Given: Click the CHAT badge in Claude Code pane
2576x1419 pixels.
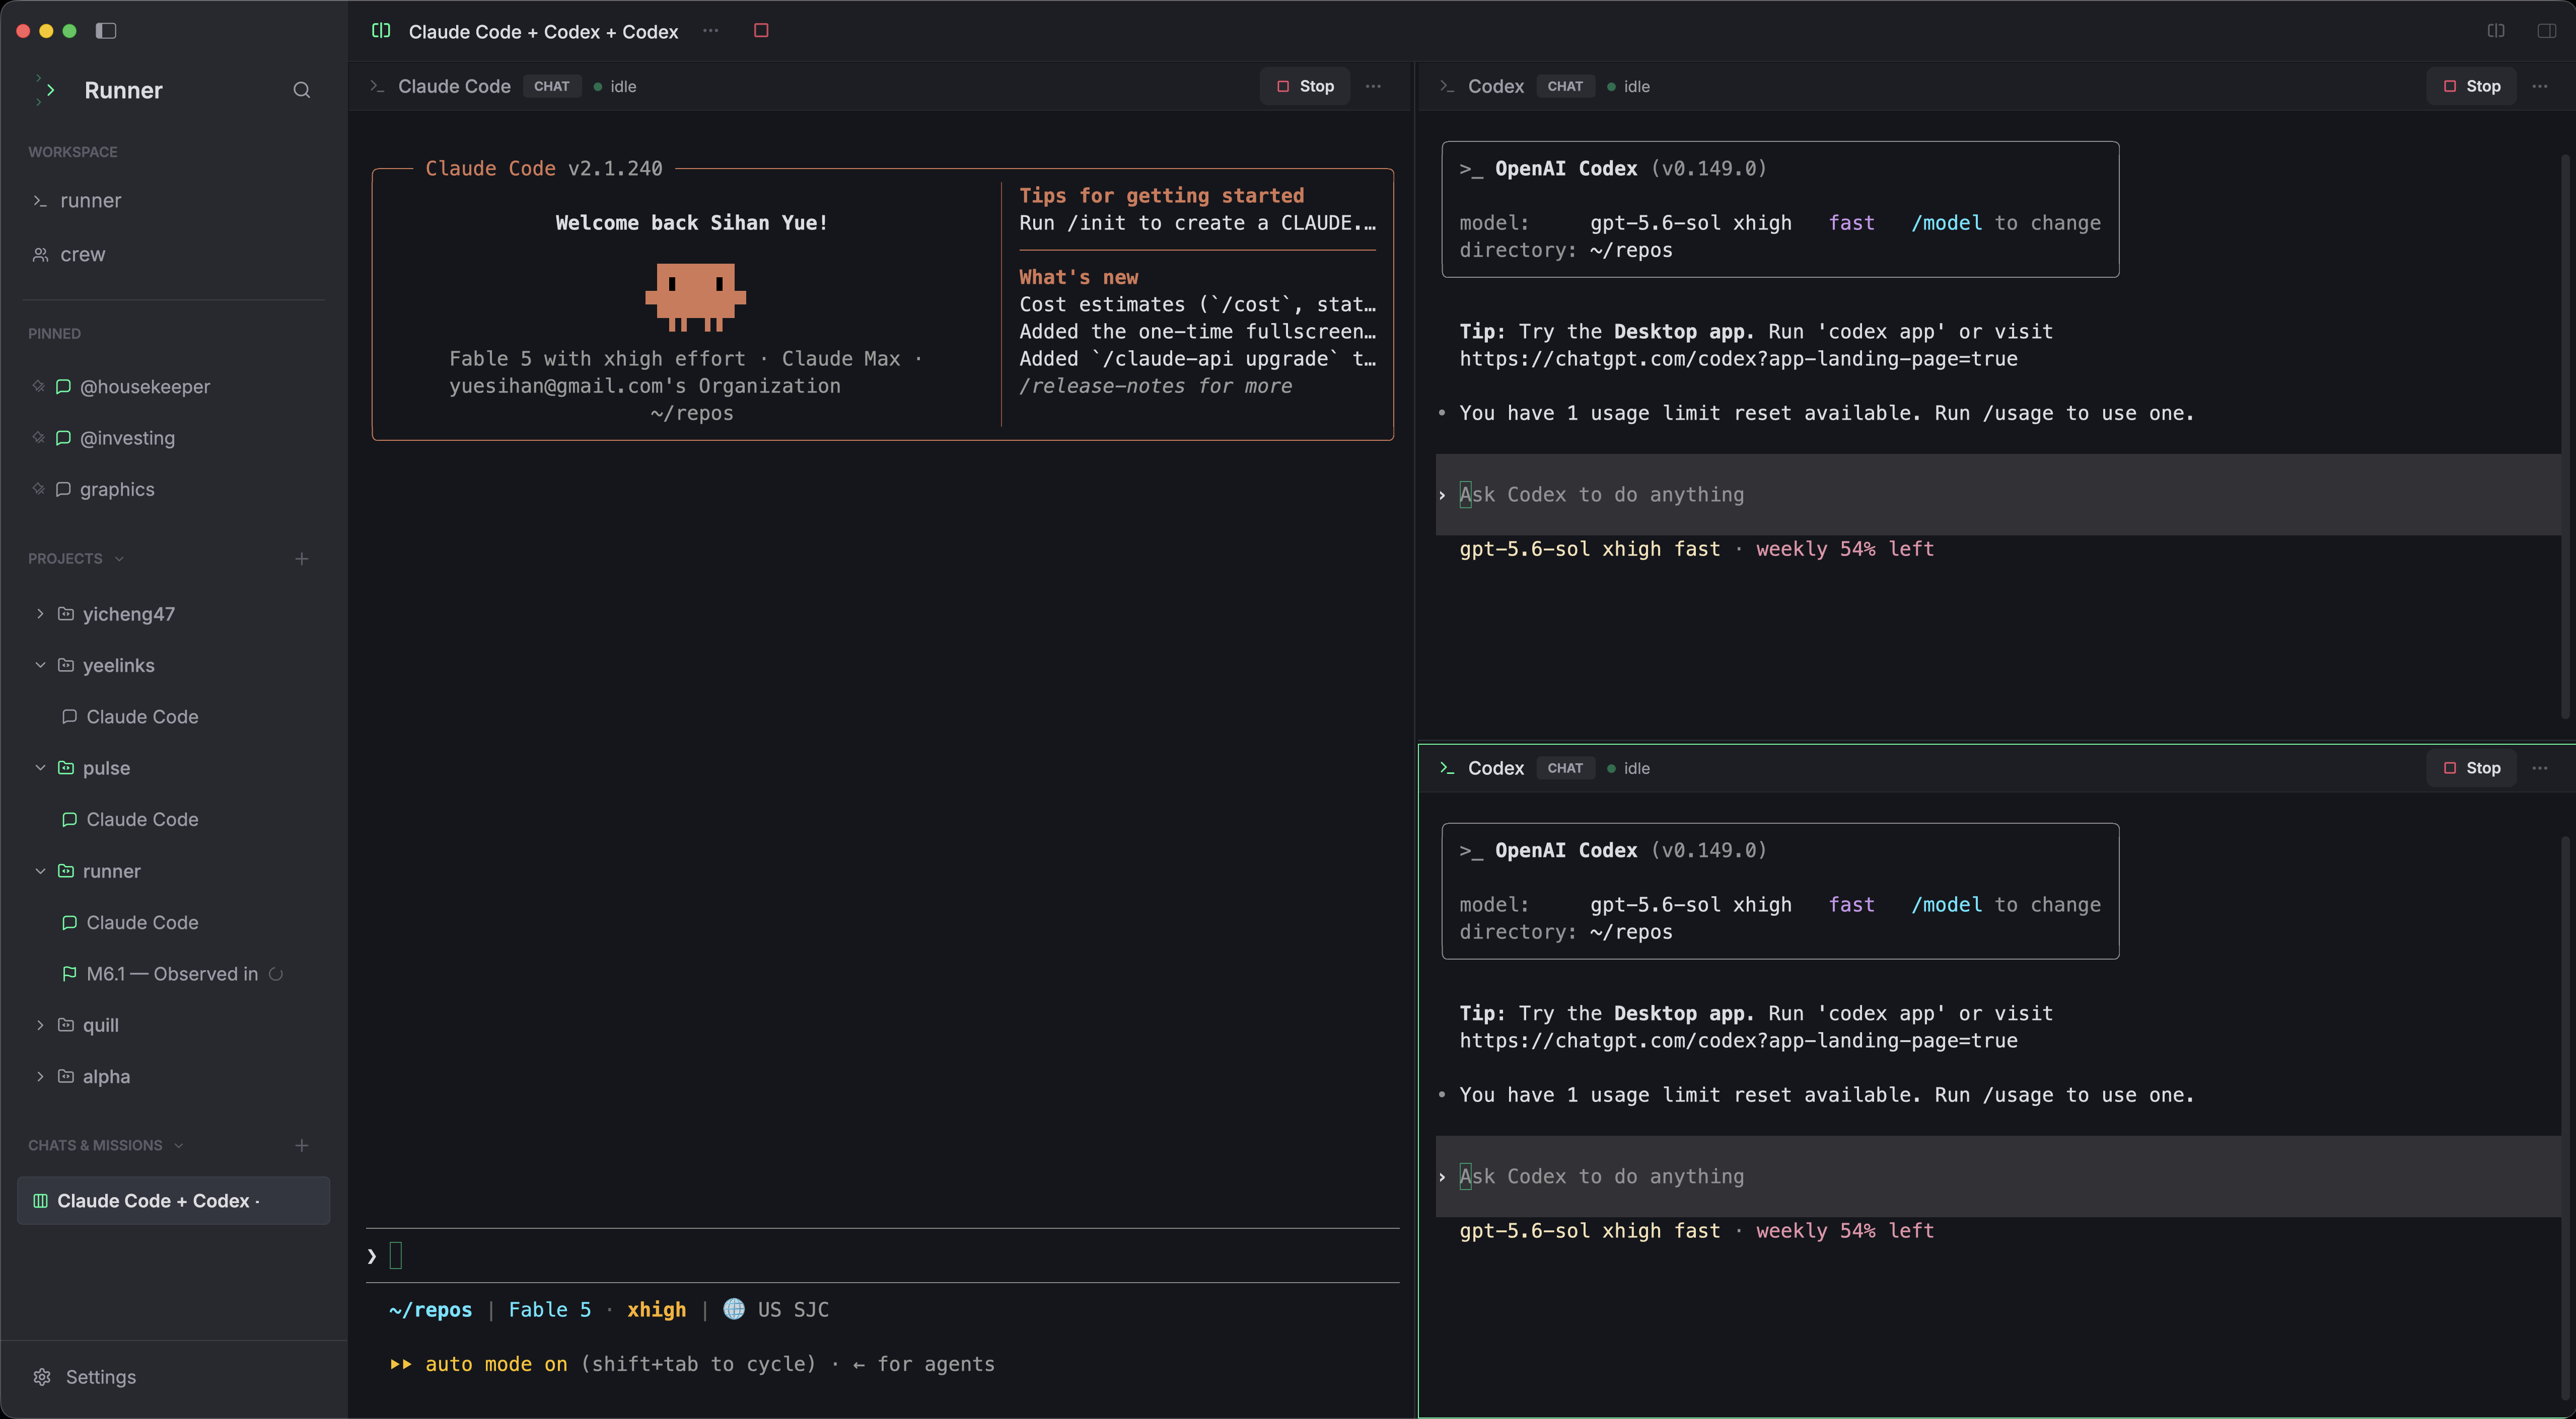Looking at the screenshot, I should click(x=552, y=87).
